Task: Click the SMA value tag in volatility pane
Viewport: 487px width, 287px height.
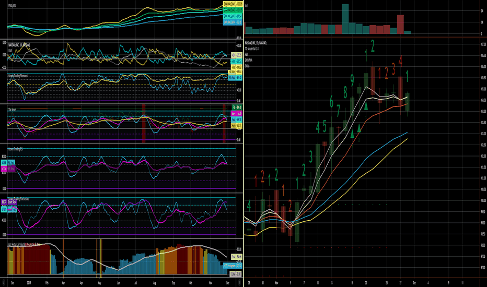Action: pos(237,257)
